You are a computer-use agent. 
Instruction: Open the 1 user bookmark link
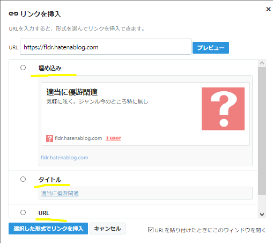[113, 138]
